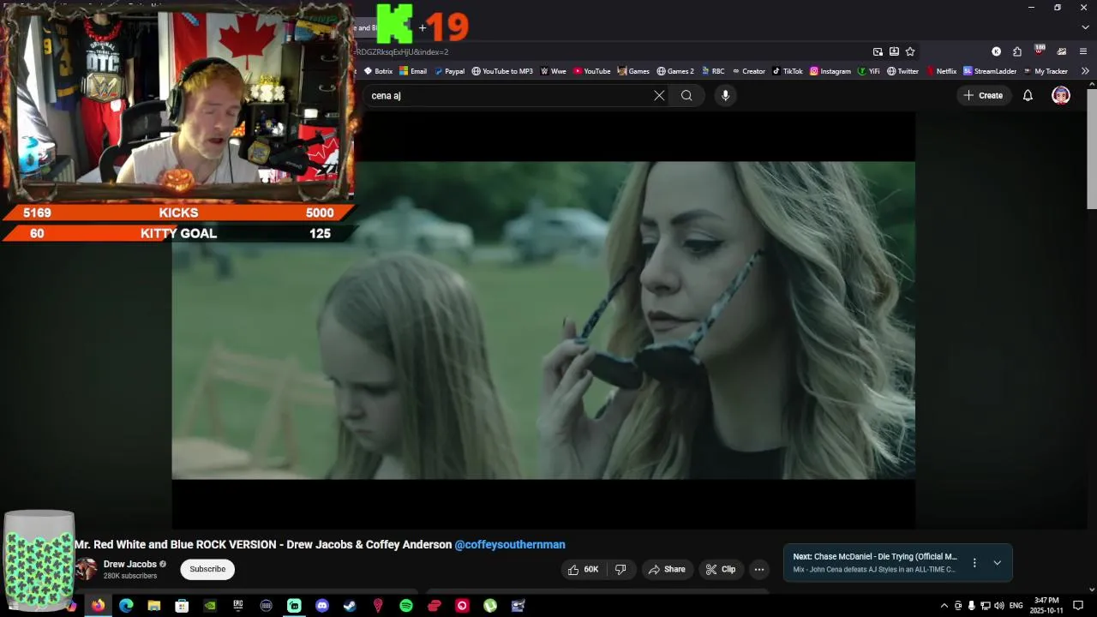Open extension icon with red 100 badge
The width and height of the screenshot is (1097, 617).
[1040, 51]
